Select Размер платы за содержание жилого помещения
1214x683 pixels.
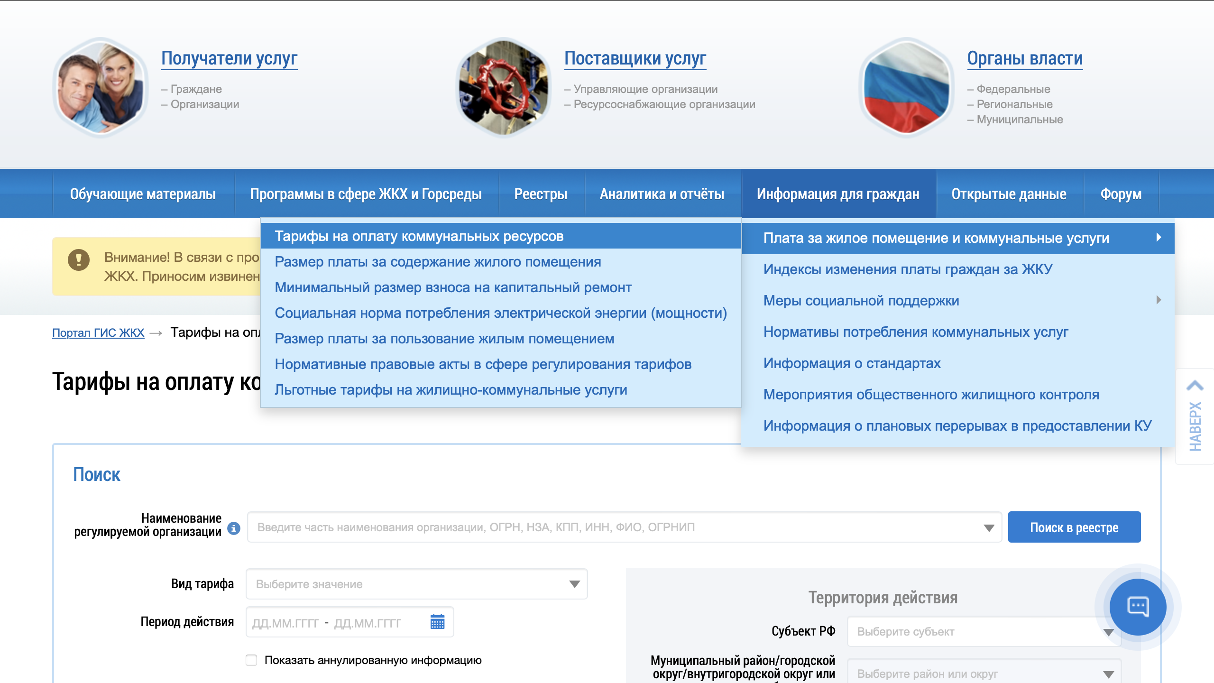(x=501, y=262)
